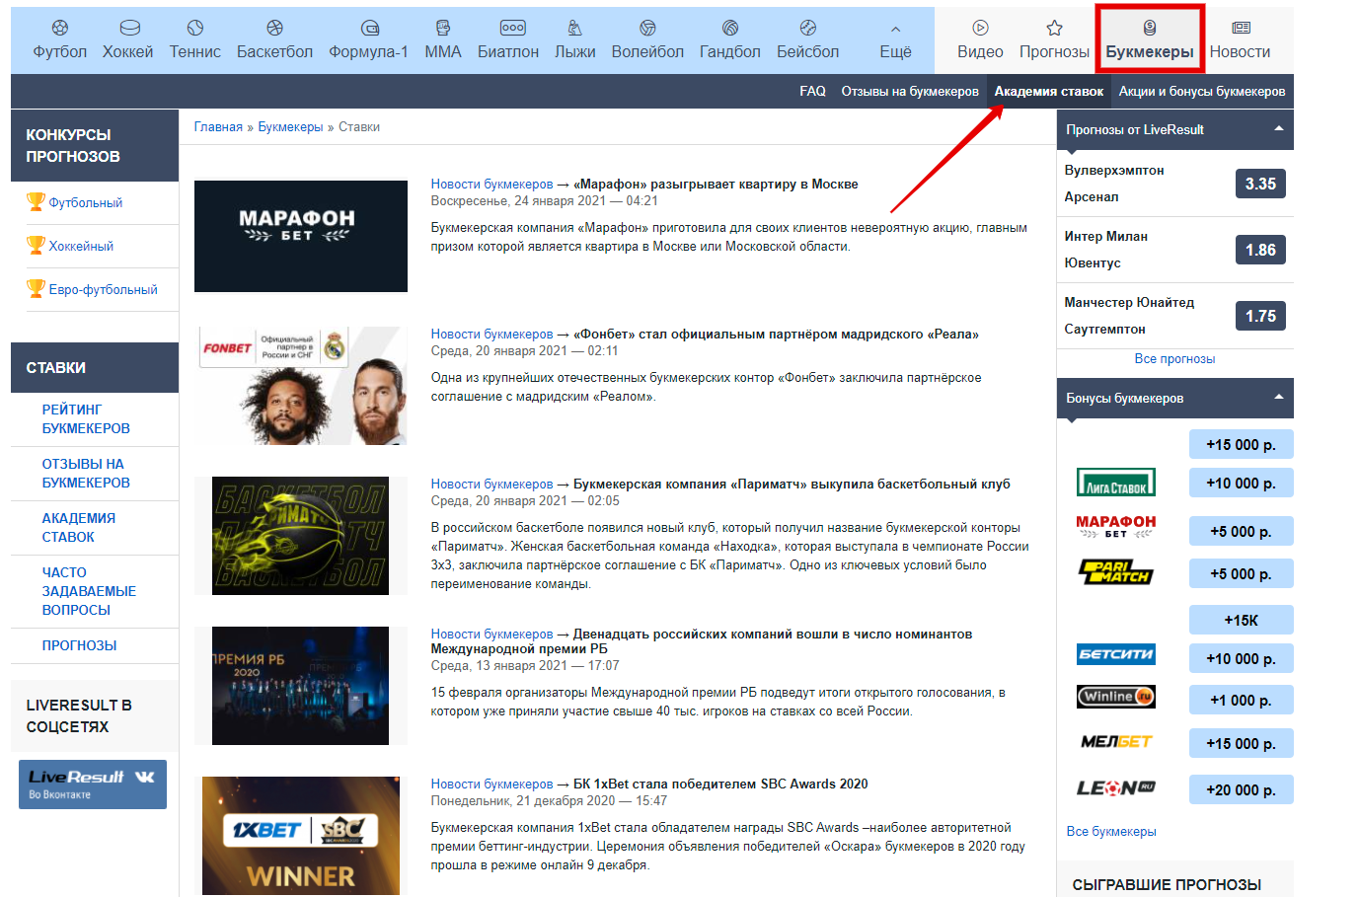The width and height of the screenshot is (1359, 897).
Task: Collapse the Бонусы букмекеров panel
Action: click(x=1279, y=398)
